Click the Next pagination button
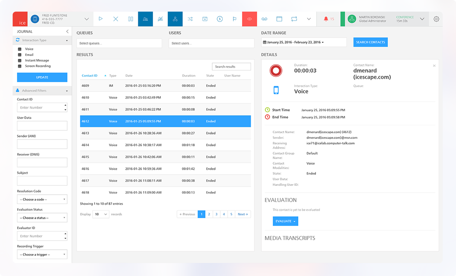The width and height of the screenshot is (456, 276). click(243, 214)
